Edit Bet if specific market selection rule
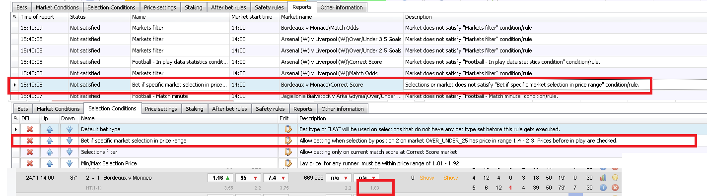The width and height of the screenshot is (707, 196). [288, 141]
